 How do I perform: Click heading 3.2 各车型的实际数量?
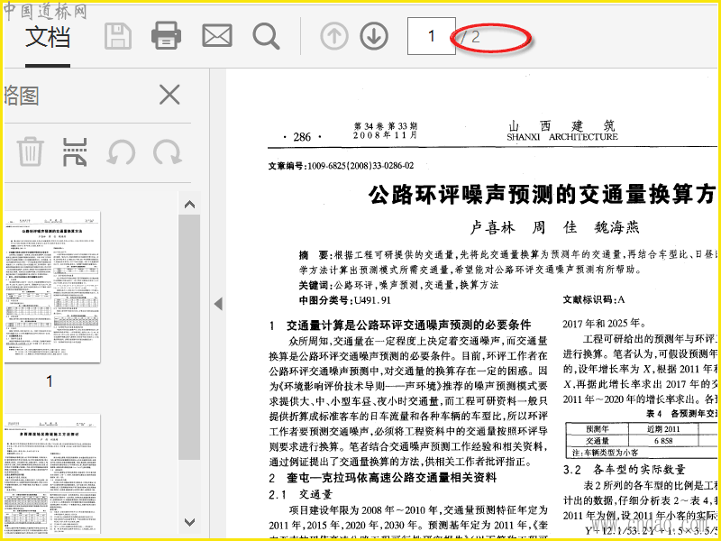625,470
